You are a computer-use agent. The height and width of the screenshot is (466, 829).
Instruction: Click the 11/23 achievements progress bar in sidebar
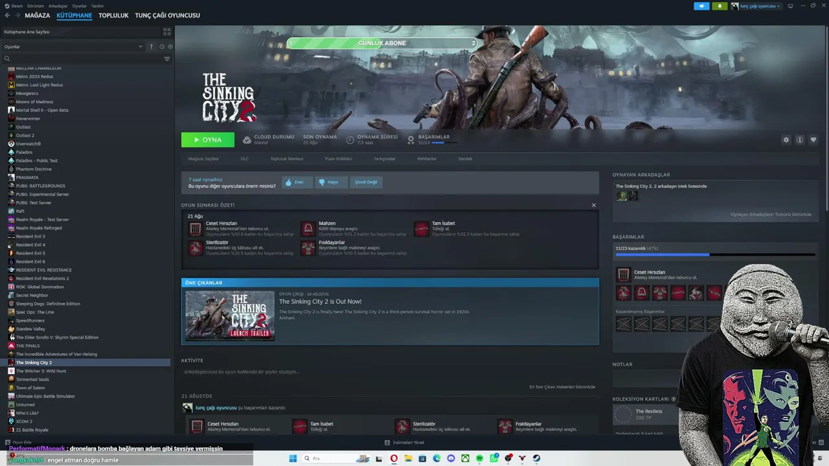click(714, 255)
